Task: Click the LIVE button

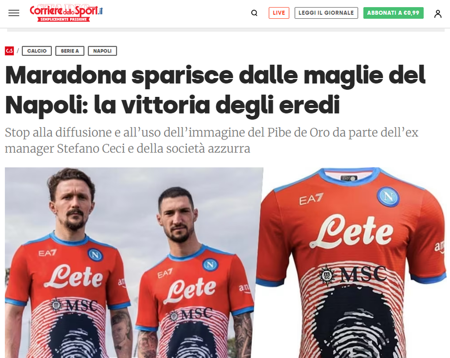Action: pyautogui.click(x=279, y=13)
